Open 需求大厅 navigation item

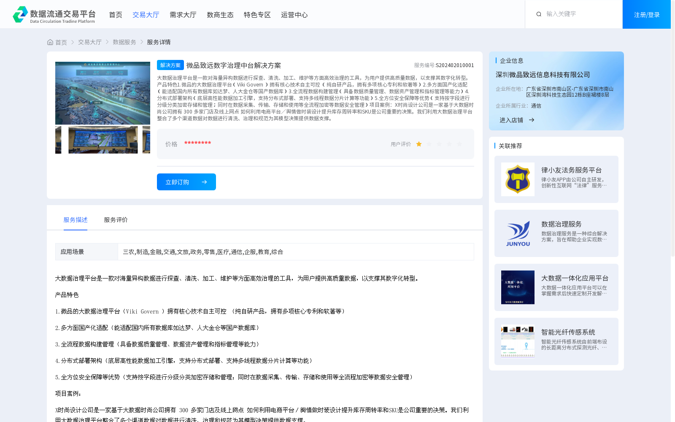(x=183, y=15)
